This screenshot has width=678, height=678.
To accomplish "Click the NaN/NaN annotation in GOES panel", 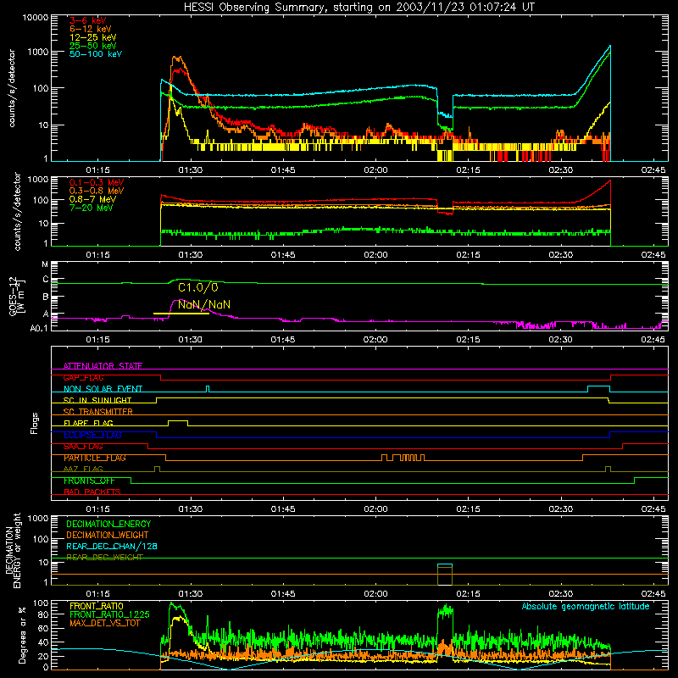I will [x=204, y=304].
